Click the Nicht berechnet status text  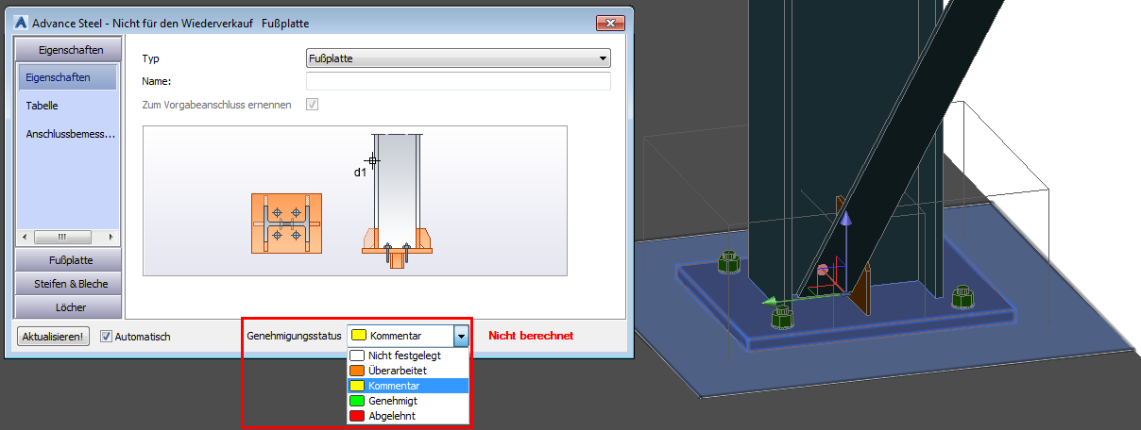pyautogui.click(x=531, y=336)
